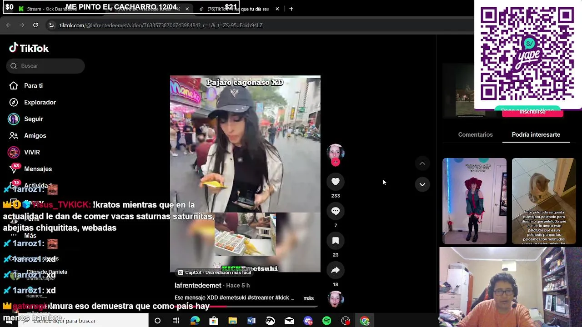Close the middle TikTok browser tab
Viewport: 582px width, 327px height.
coord(187,9)
